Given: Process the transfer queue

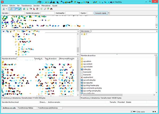Looking at the screenshot, I should [27, 9].
